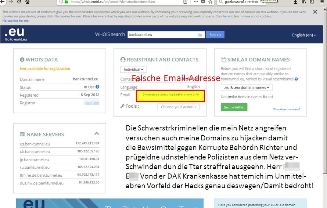Expand the 'Choose your action' tools dropdown
This screenshot has height=208, width=327.
[179, 107]
